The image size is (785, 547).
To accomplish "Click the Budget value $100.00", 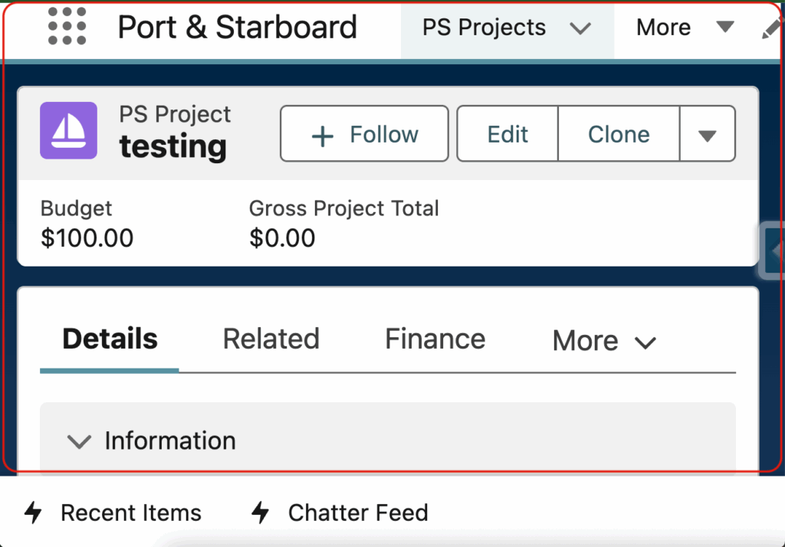I will [87, 238].
